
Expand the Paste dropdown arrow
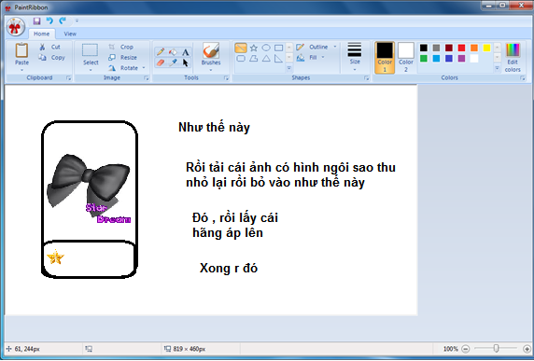coord(21,70)
